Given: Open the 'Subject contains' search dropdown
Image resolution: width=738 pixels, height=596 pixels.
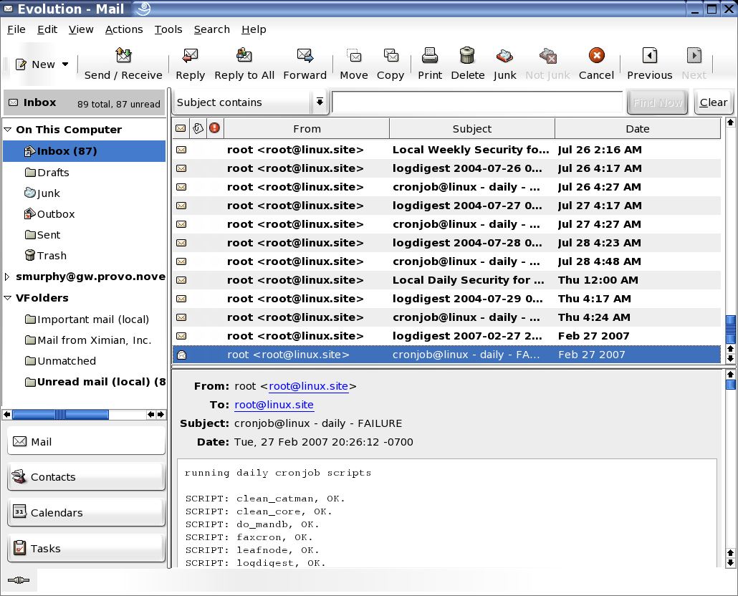Looking at the screenshot, I should point(320,102).
